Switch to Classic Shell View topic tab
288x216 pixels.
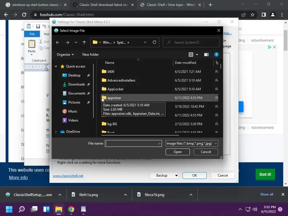pyautogui.click(x=170, y=5)
